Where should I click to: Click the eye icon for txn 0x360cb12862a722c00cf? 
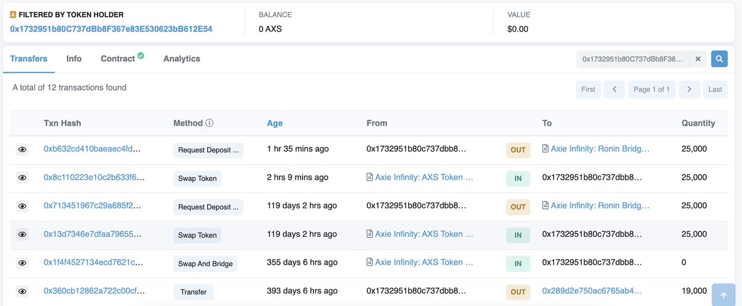[22, 291]
